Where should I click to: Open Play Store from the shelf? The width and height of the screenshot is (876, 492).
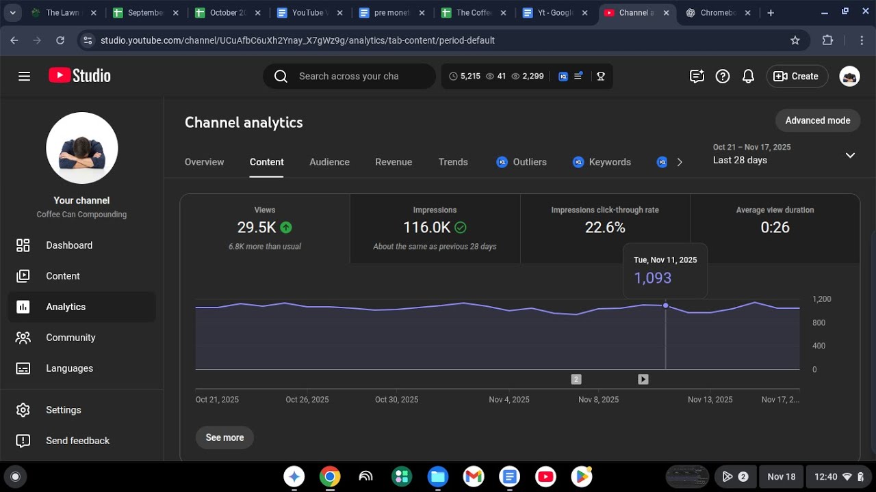point(582,476)
